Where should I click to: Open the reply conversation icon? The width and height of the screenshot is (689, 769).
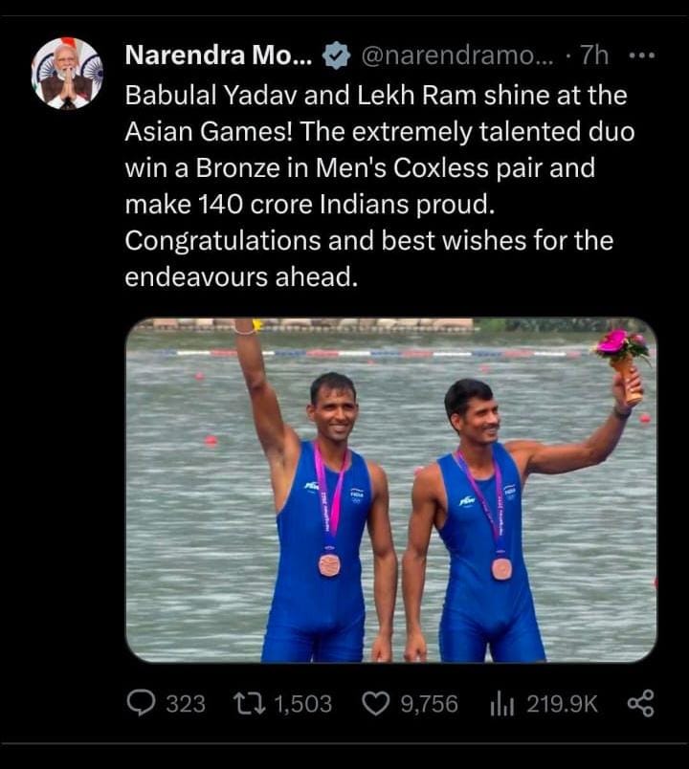[x=140, y=704]
